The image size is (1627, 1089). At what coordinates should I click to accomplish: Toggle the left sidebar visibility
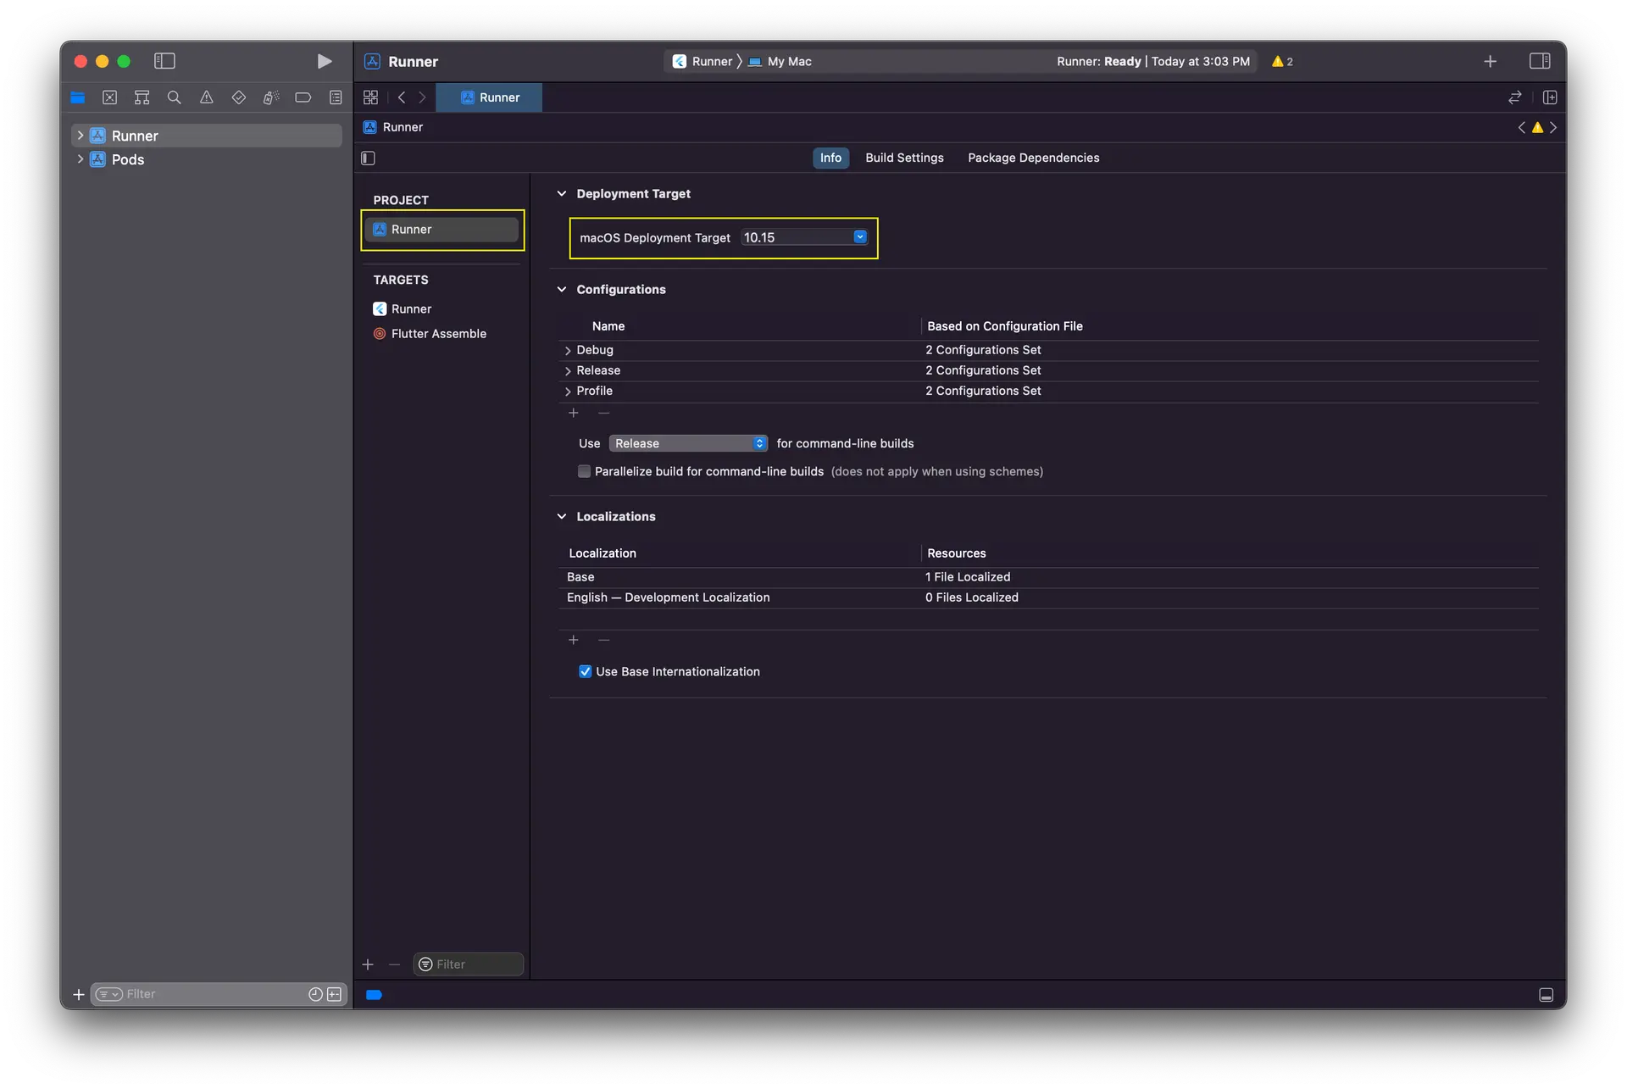(x=164, y=61)
